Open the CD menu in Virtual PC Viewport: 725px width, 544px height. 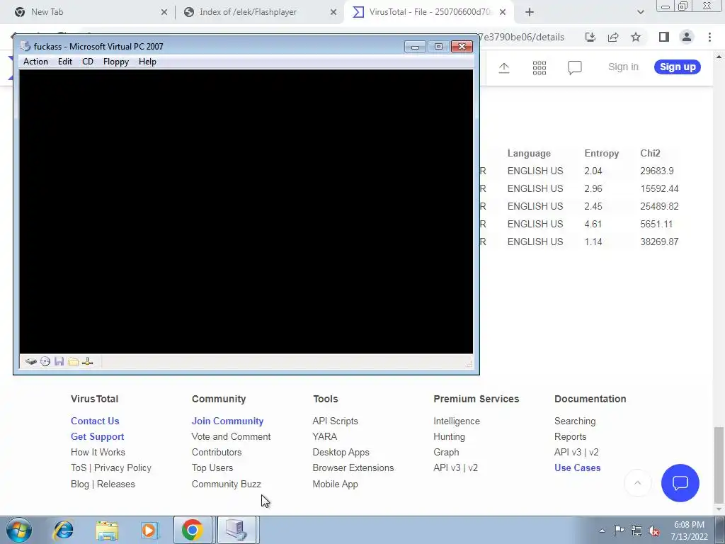(87, 62)
